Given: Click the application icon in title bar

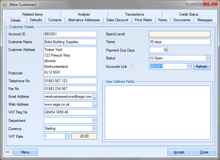Looking at the screenshot, I should click(x=5, y=5).
